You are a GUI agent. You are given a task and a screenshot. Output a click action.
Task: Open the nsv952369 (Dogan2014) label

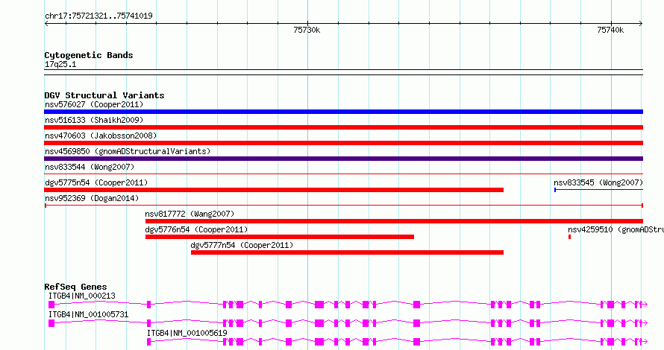pyautogui.click(x=92, y=198)
